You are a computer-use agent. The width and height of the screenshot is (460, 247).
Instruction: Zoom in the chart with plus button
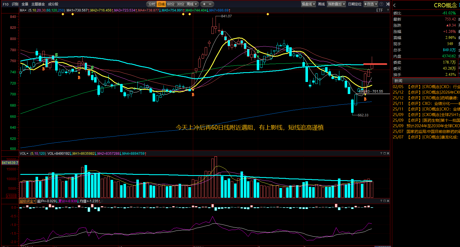point(204,4)
